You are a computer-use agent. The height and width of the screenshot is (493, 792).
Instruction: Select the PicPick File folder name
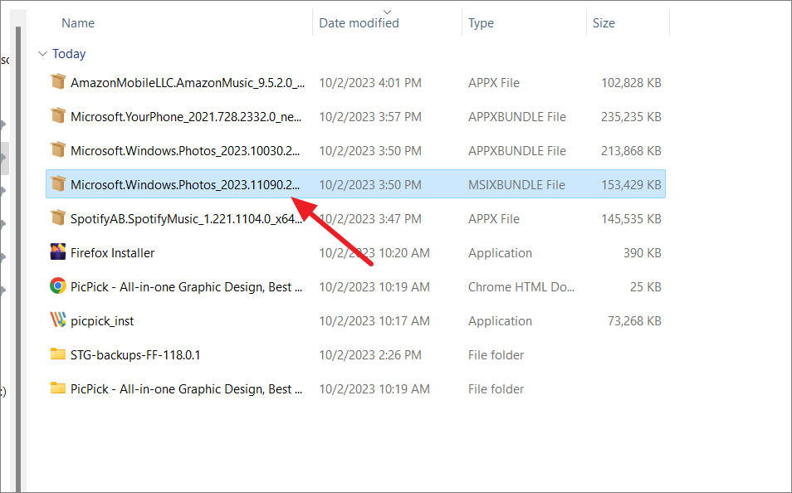pyautogui.click(x=187, y=389)
